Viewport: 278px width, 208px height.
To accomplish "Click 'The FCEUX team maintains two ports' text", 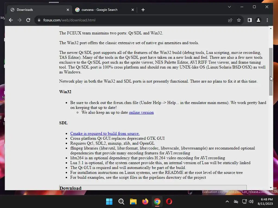I will [111, 33].
